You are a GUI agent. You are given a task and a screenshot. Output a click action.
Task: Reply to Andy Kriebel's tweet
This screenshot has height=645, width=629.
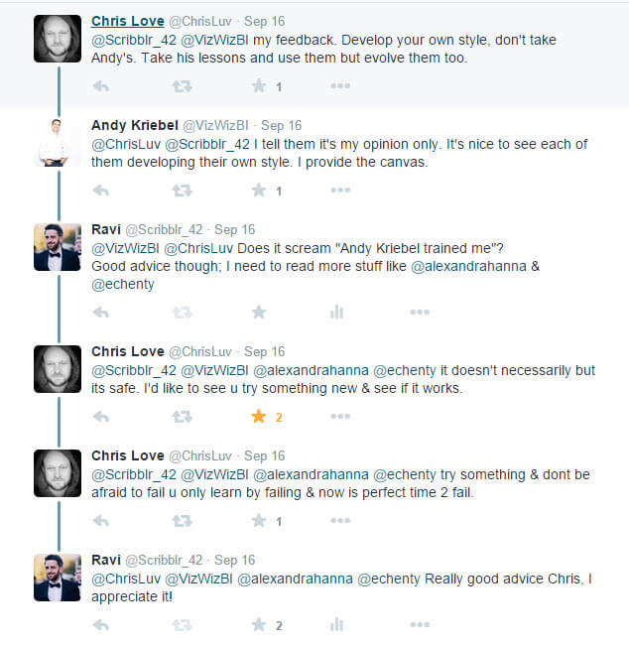(x=100, y=191)
